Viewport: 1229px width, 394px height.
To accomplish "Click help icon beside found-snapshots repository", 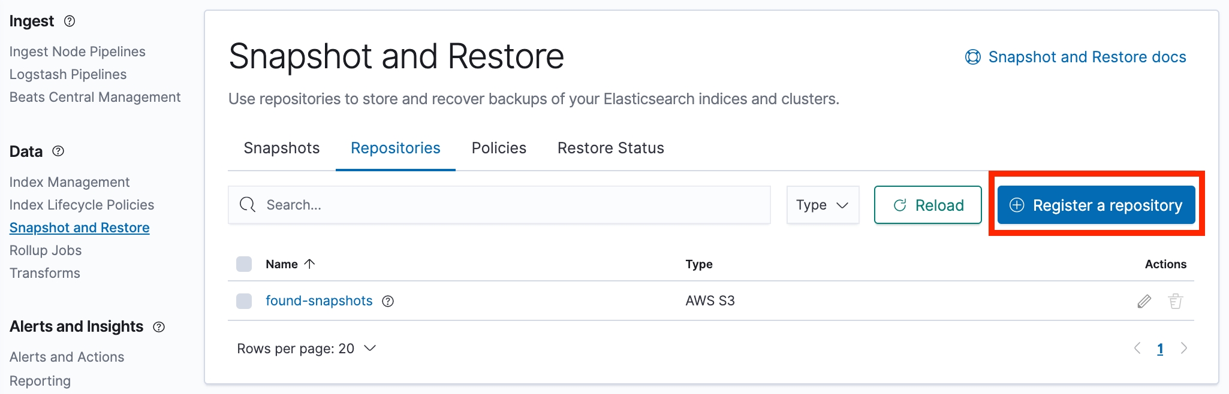I will pyautogui.click(x=388, y=301).
